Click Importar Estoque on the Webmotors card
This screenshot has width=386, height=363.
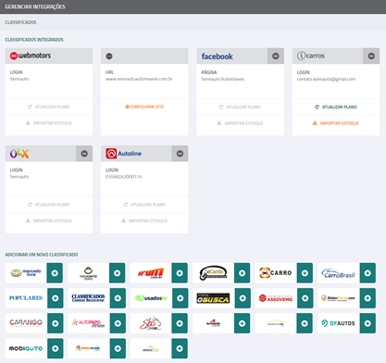click(x=49, y=123)
